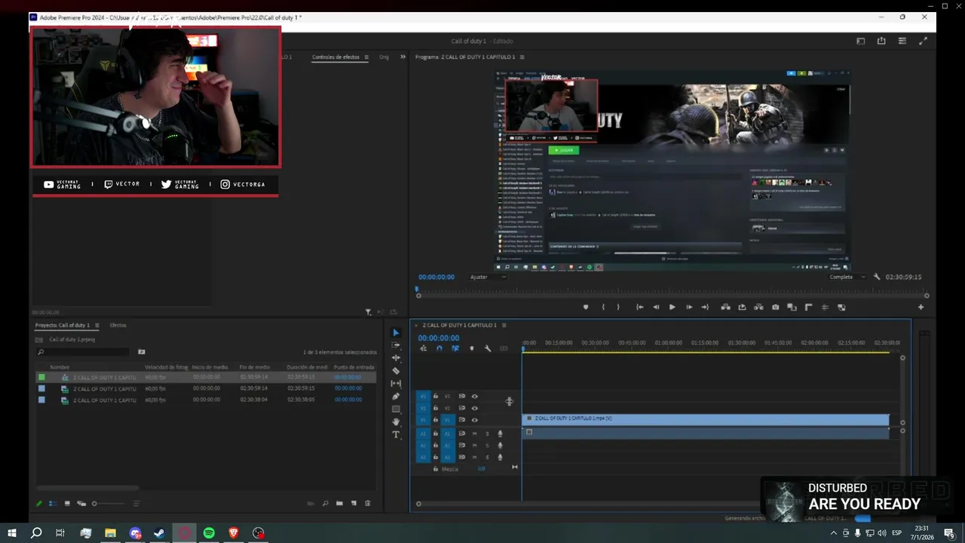Click New Item icon in Project panel
Screen dimensions: 965x543
[x=354, y=503]
